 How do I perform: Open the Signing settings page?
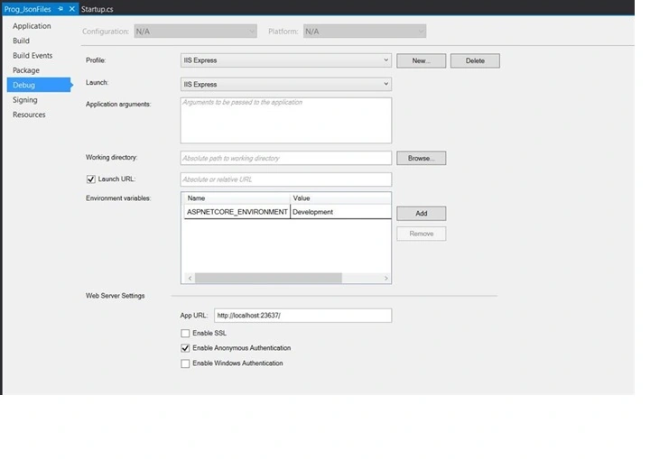(x=25, y=100)
